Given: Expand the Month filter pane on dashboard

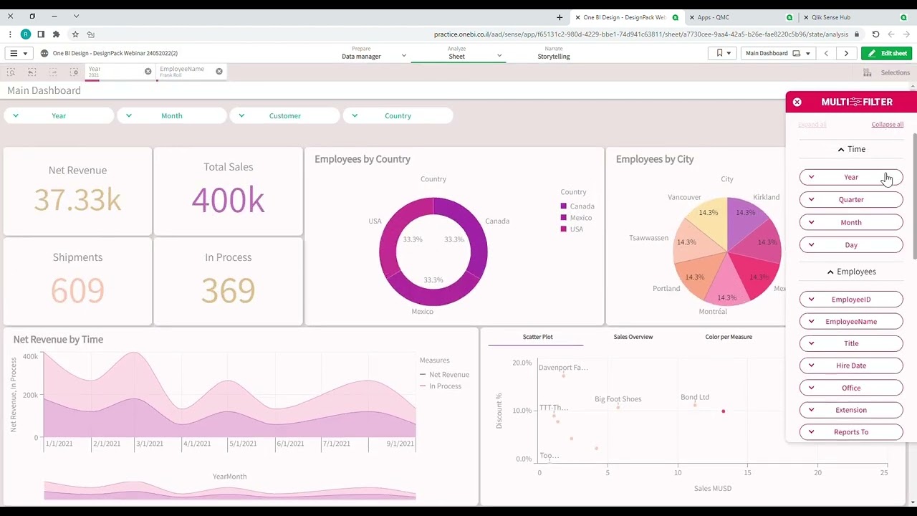Looking at the screenshot, I should tap(172, 115).
